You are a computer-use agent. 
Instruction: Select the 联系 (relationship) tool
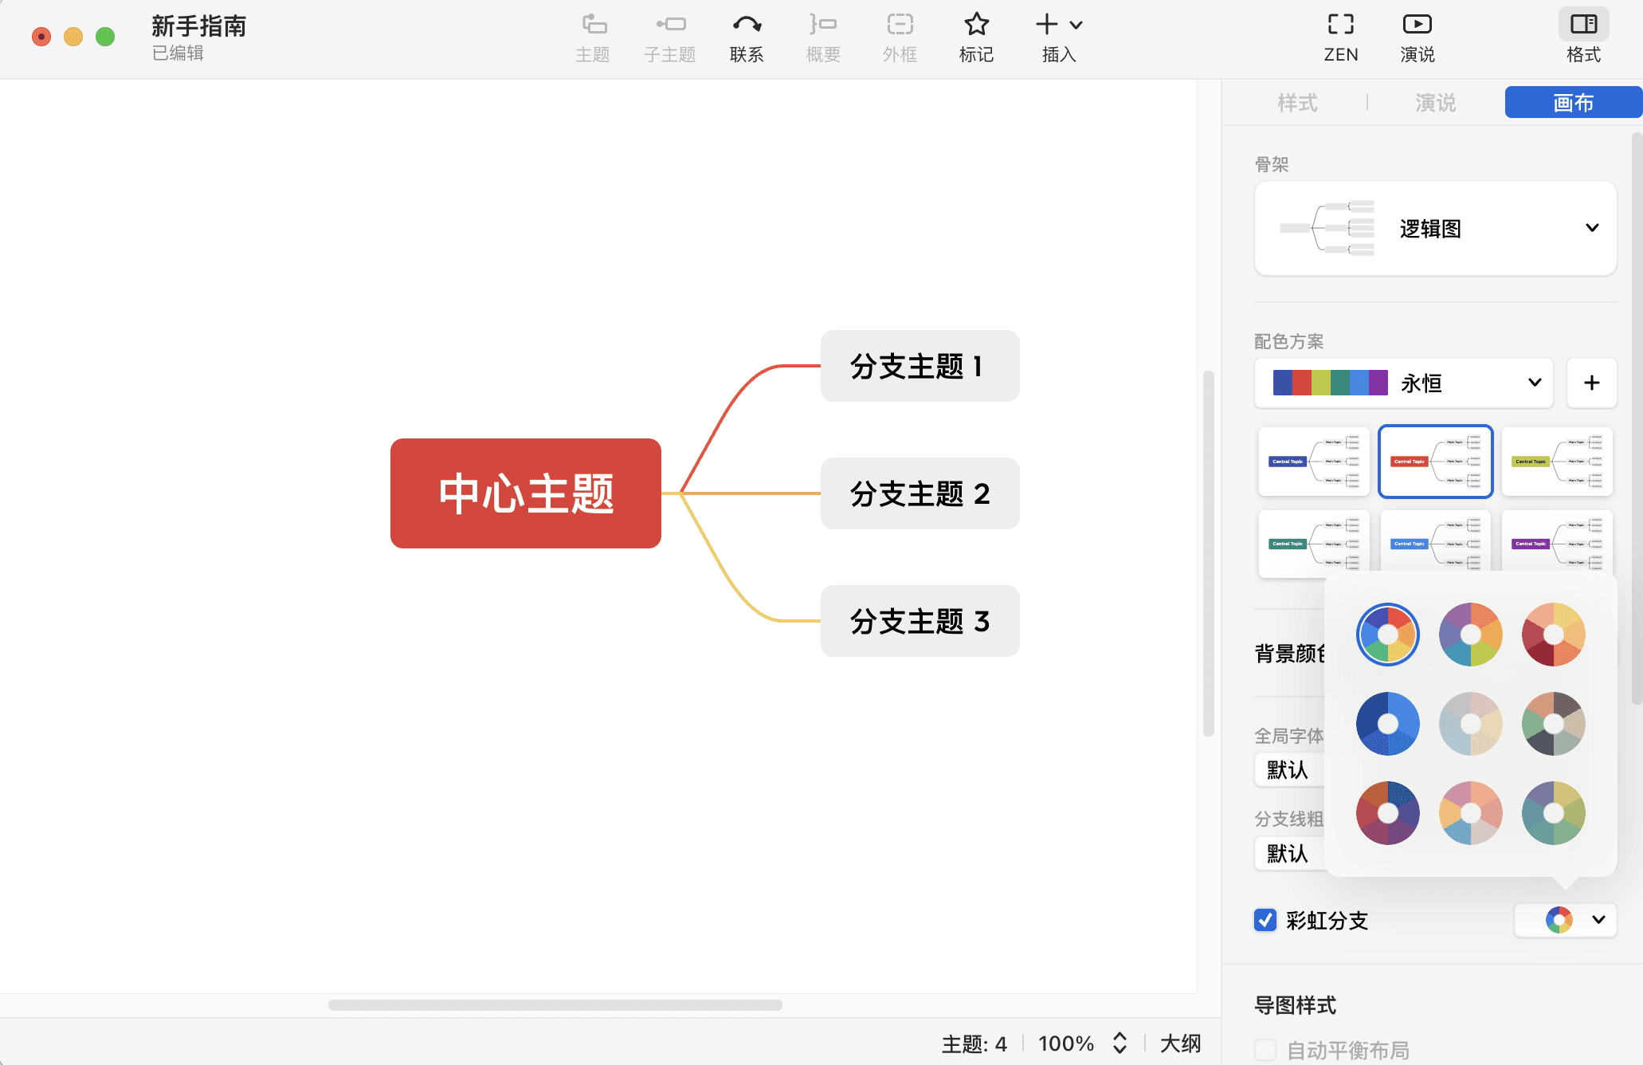coord(746,37)
